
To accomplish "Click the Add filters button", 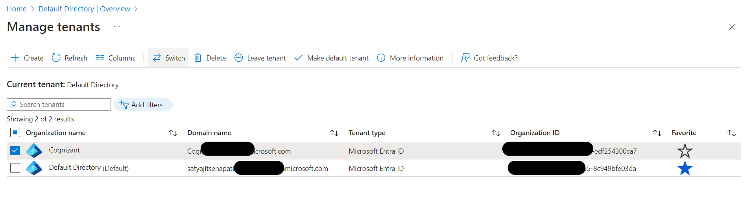I will click(143, 105).
